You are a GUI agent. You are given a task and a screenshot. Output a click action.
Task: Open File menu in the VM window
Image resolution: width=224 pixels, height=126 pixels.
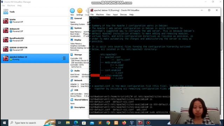coord(92,15)
